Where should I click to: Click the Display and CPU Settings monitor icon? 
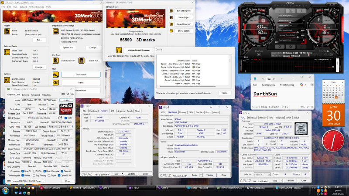[x=56, y=31]
